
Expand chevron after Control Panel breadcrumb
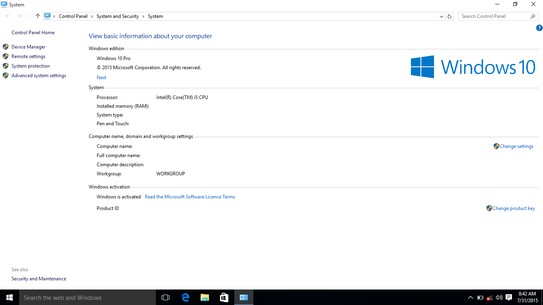92,16
